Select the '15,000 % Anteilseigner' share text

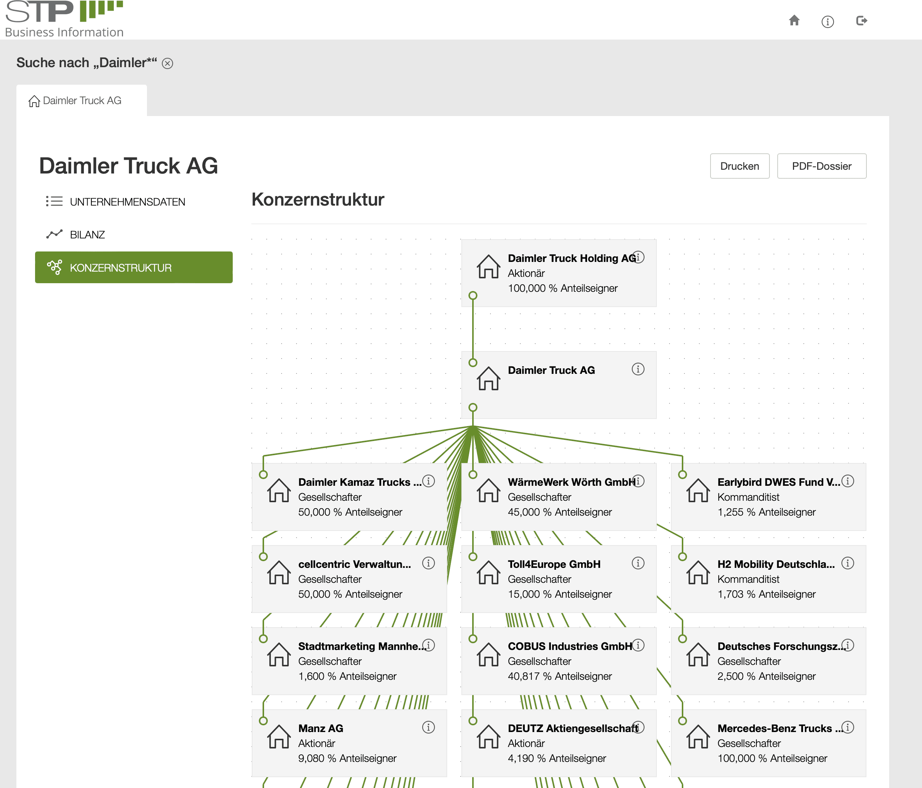pos(560,594)
